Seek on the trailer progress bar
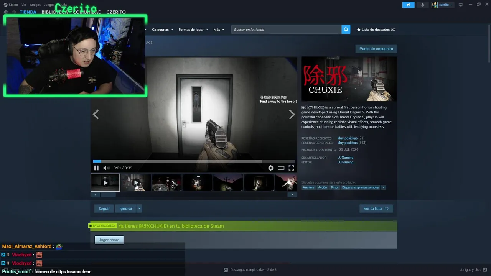 click(194, 161)
